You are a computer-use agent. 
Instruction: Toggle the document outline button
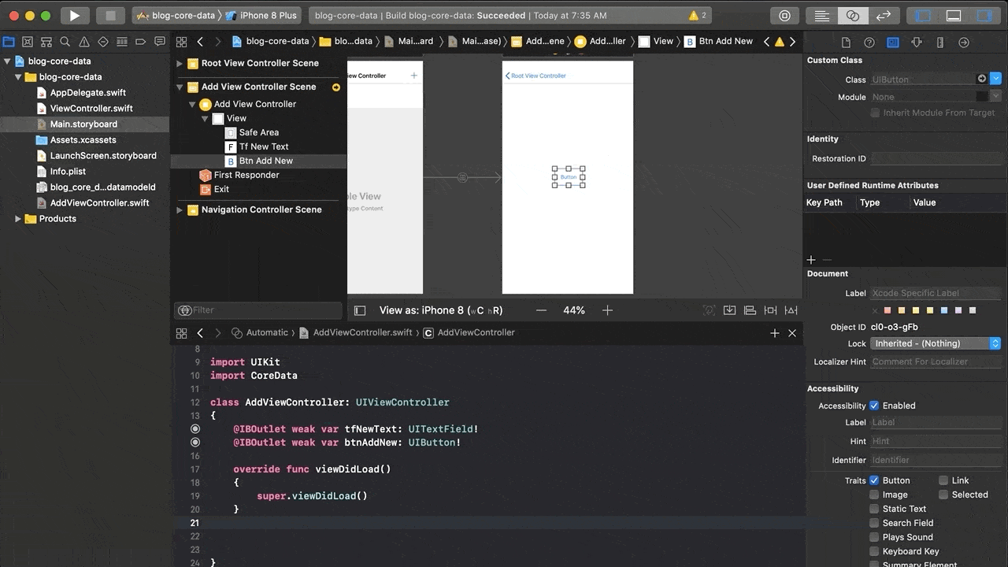point(360,310)
